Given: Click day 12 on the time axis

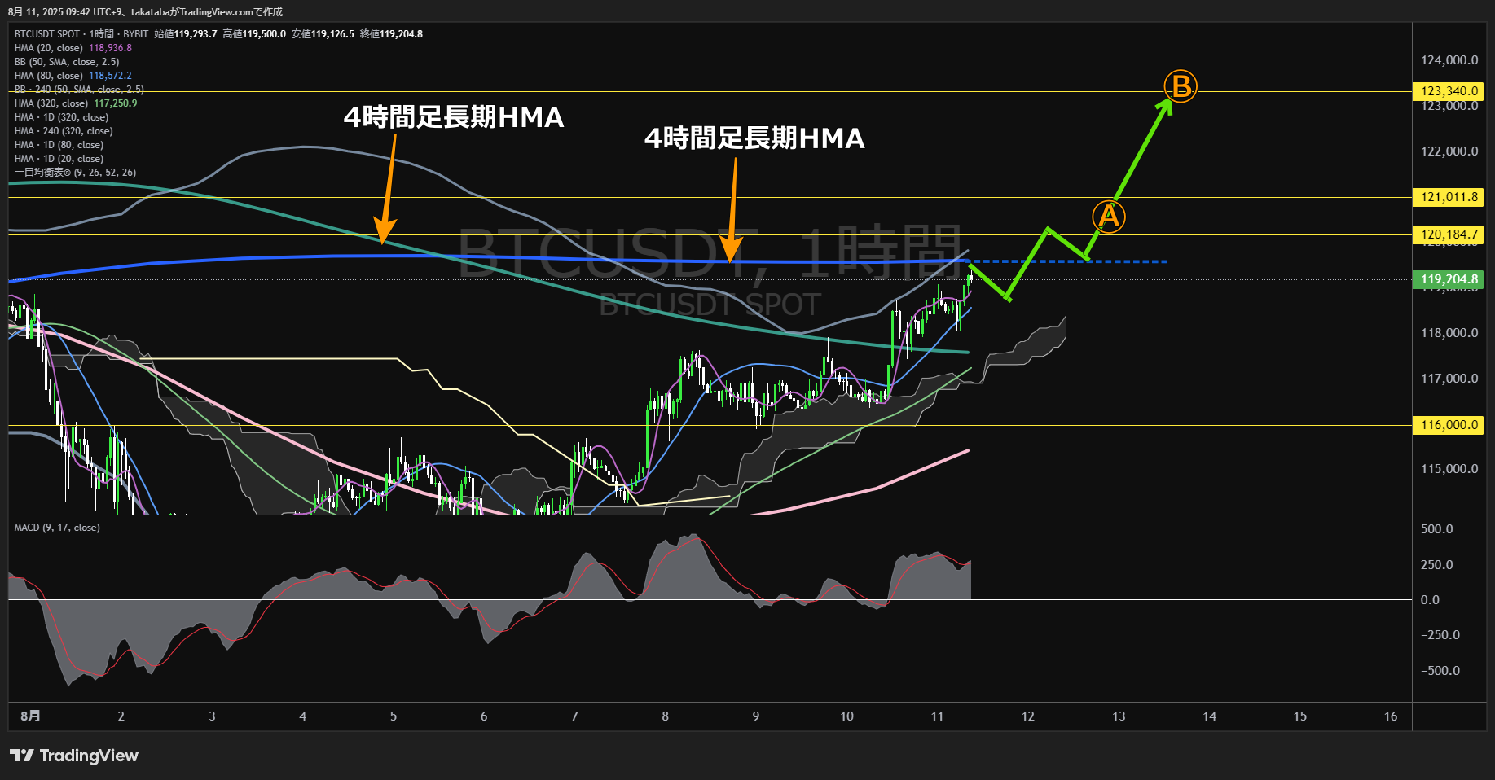Looking at the screenshot, I should pos(1028,716).
